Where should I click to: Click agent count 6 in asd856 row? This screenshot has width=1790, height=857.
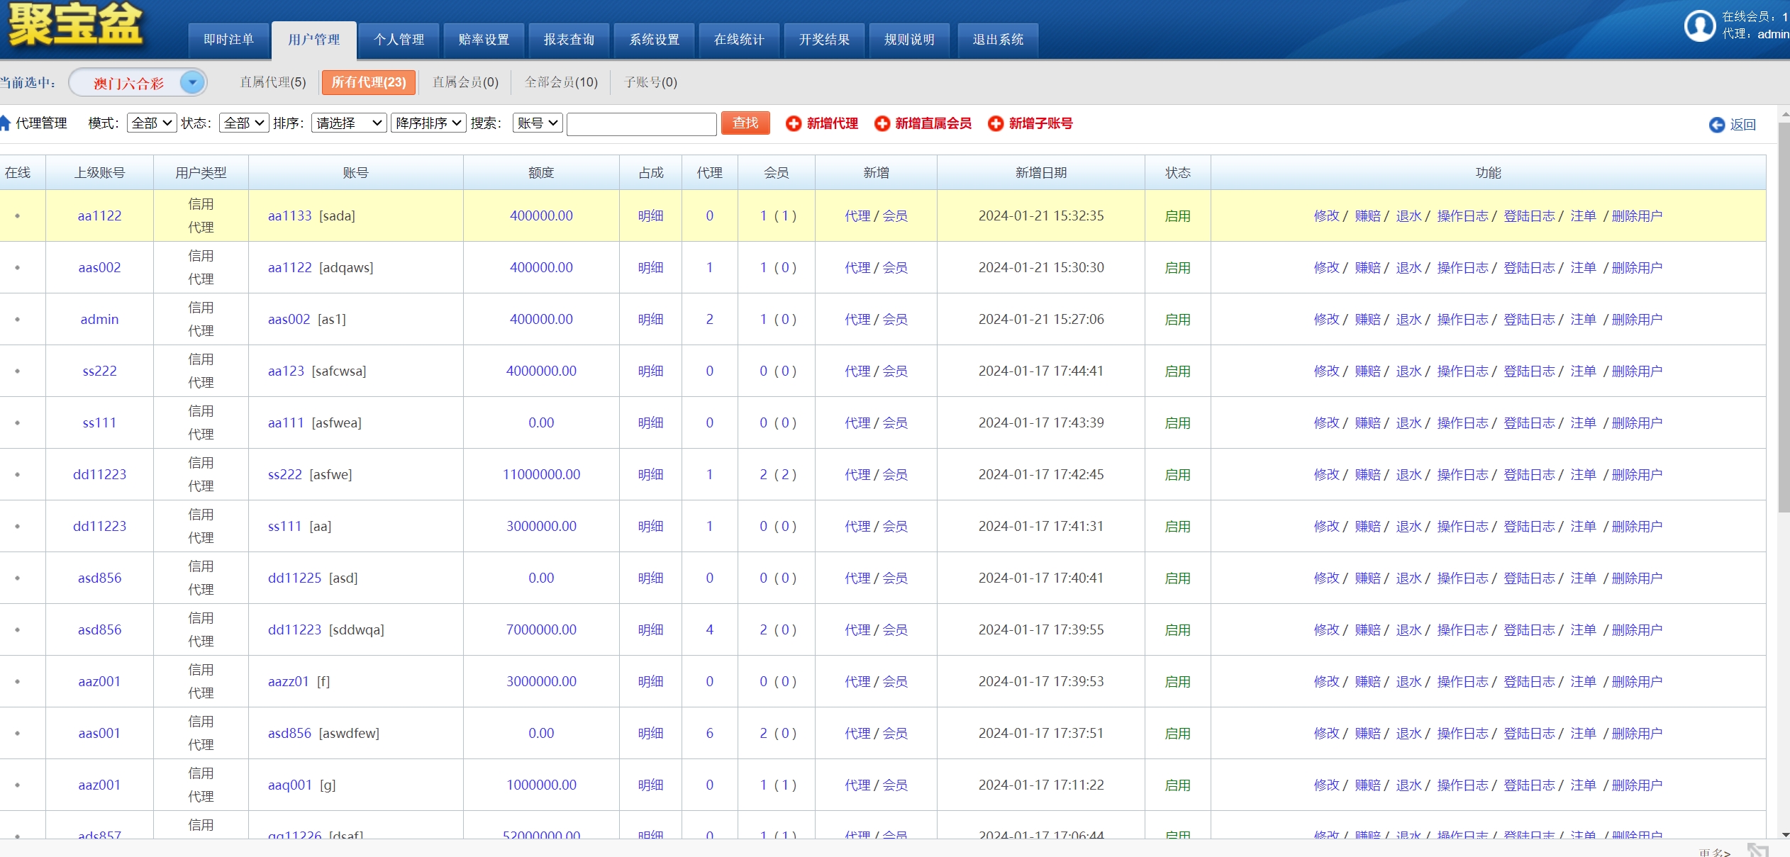[x=709, y=733]
